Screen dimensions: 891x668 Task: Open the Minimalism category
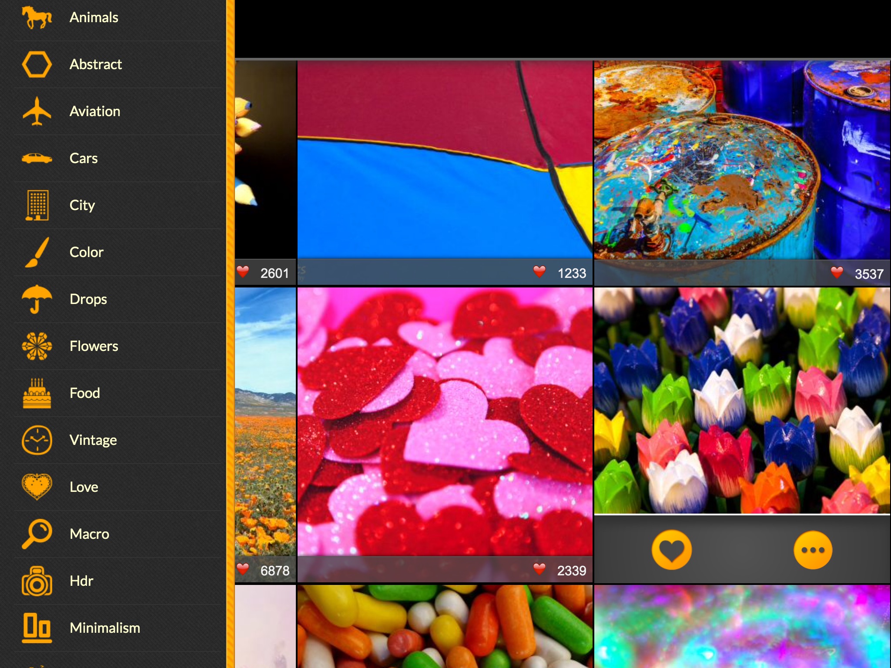coord(104,628)
